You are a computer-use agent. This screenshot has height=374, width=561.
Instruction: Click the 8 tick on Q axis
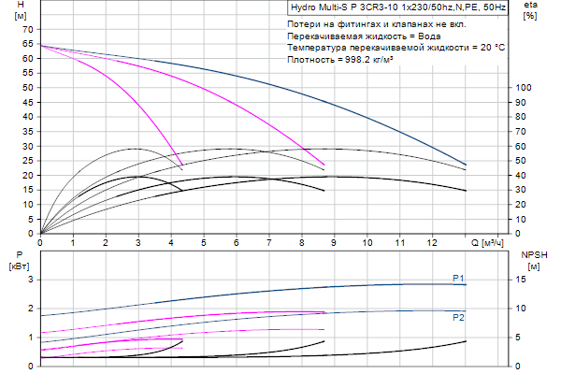tap(301, 243)
